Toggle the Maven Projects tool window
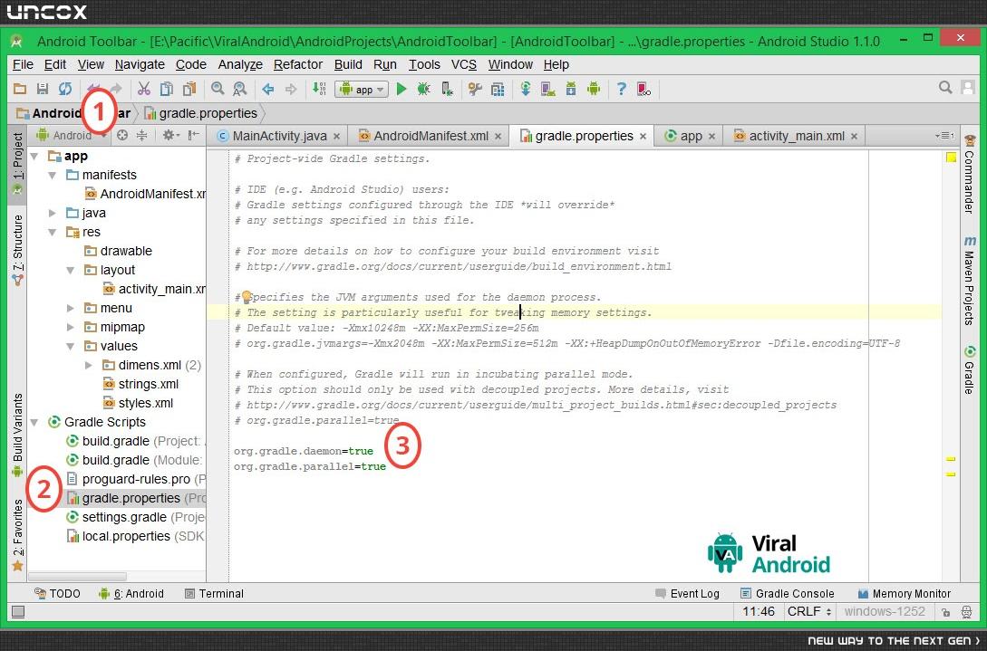 tap(970, 281)
